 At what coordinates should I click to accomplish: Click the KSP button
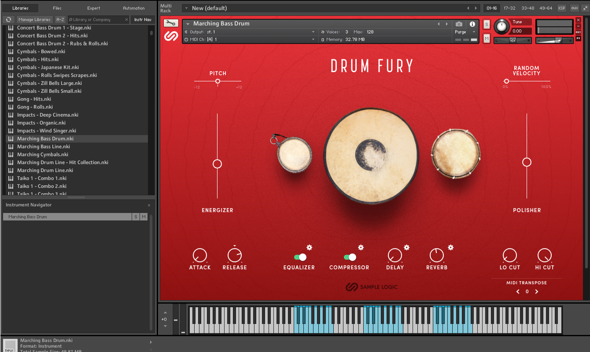point(562,8)
